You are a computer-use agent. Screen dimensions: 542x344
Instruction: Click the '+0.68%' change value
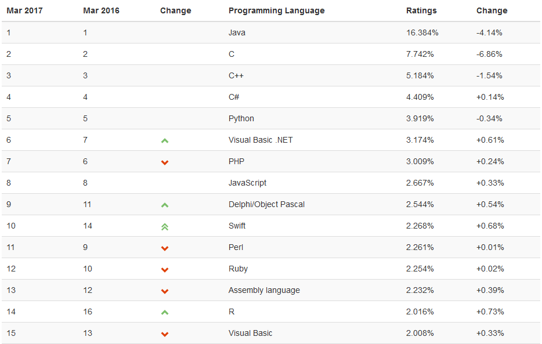coord(490,226)
